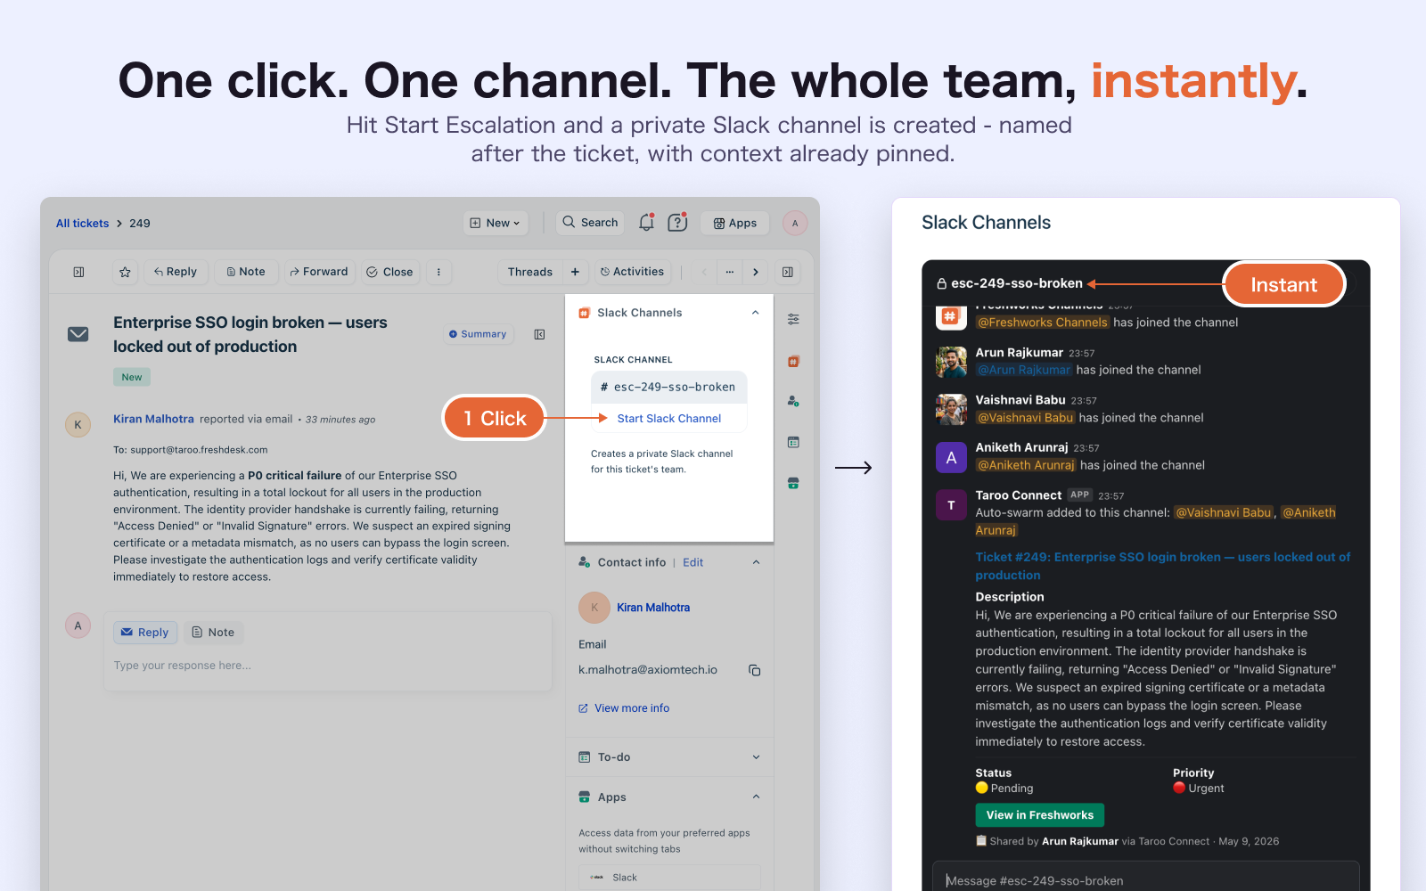Go to next ticket arrow
The image size is (1426, 891).
coord(756,272)
